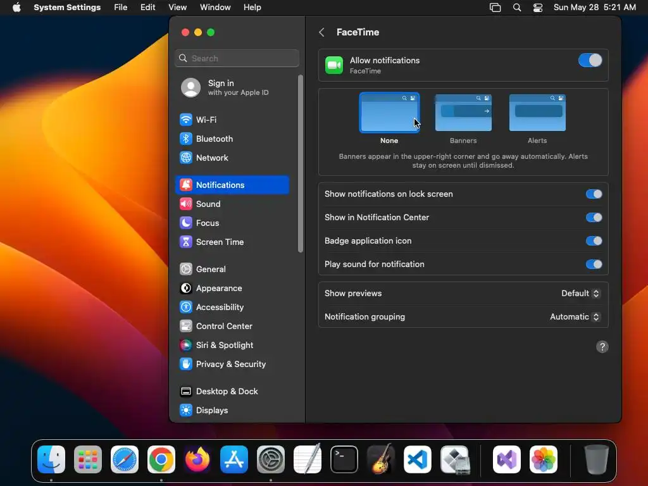Open the Window menu

pos(215,8)
